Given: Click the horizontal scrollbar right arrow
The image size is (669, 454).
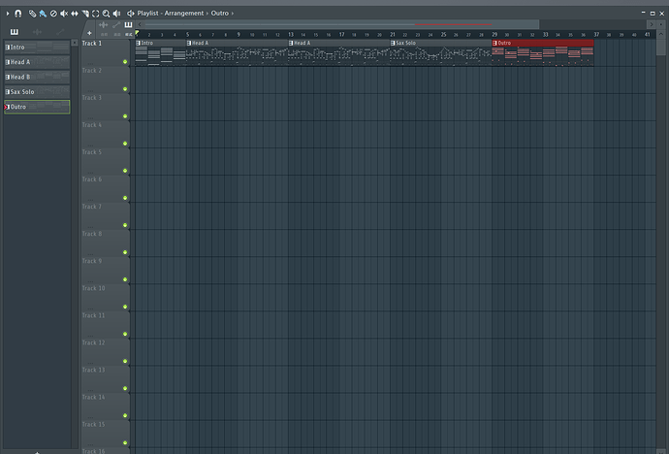Looking at the screenshot, I should 652,25.
